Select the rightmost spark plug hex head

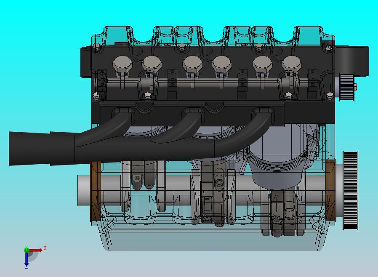point(292,63)
